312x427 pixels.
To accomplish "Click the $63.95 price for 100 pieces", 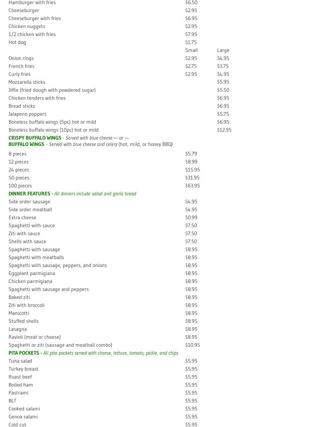I will 192,186.
